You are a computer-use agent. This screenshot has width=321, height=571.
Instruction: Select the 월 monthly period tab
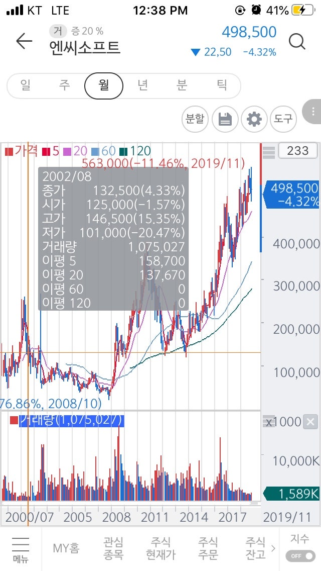(x=104, y=86)
